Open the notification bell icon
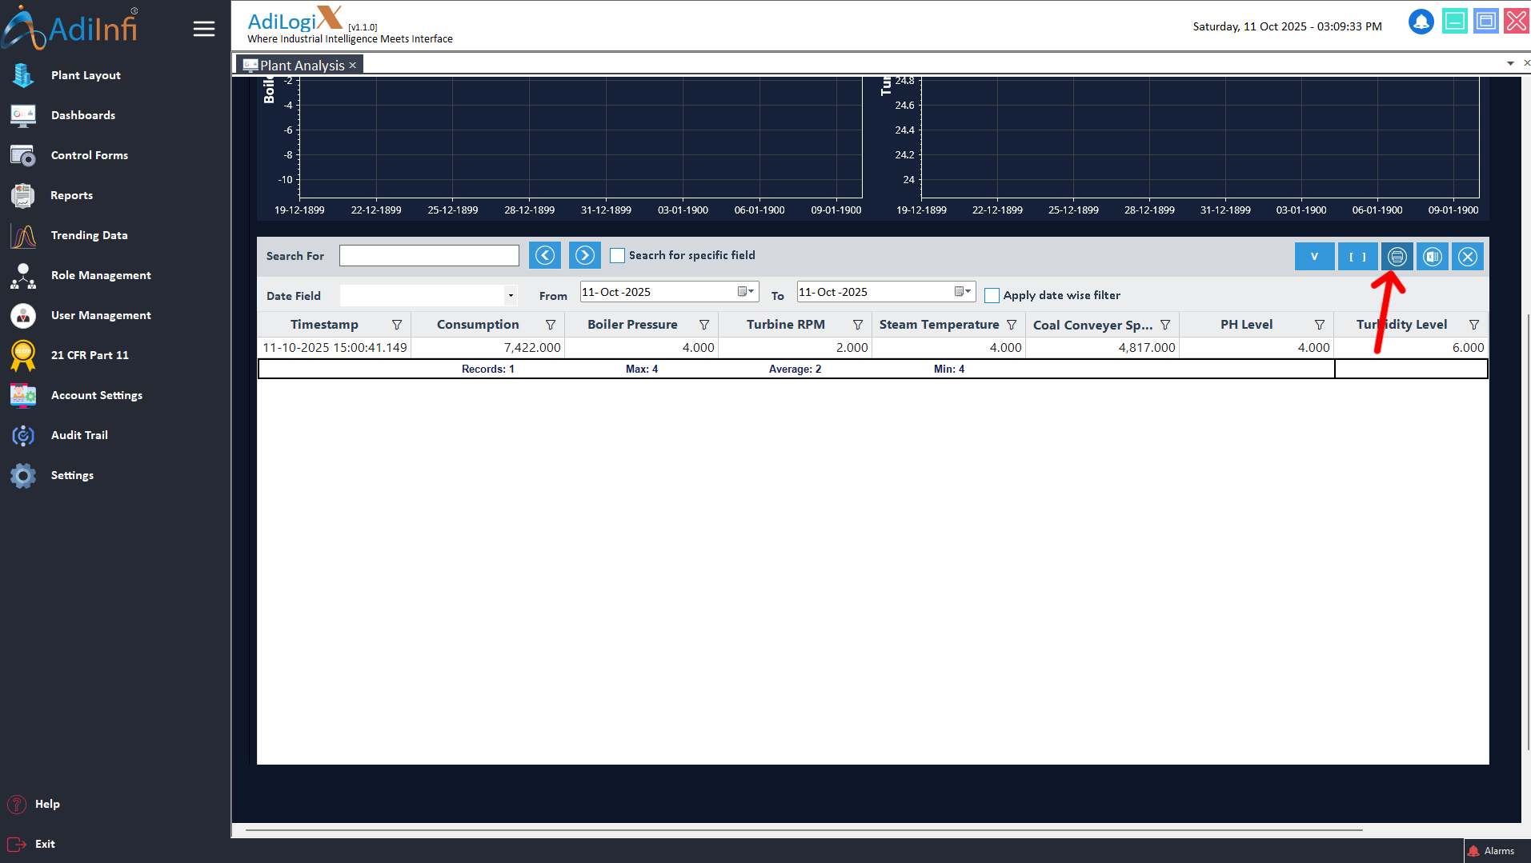Viewport: 1531px width, 863px height. 1421,22
